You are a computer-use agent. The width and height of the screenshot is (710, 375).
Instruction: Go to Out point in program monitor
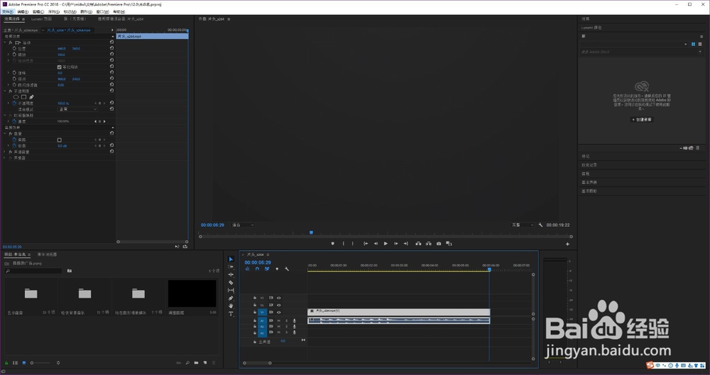[405, 243]
